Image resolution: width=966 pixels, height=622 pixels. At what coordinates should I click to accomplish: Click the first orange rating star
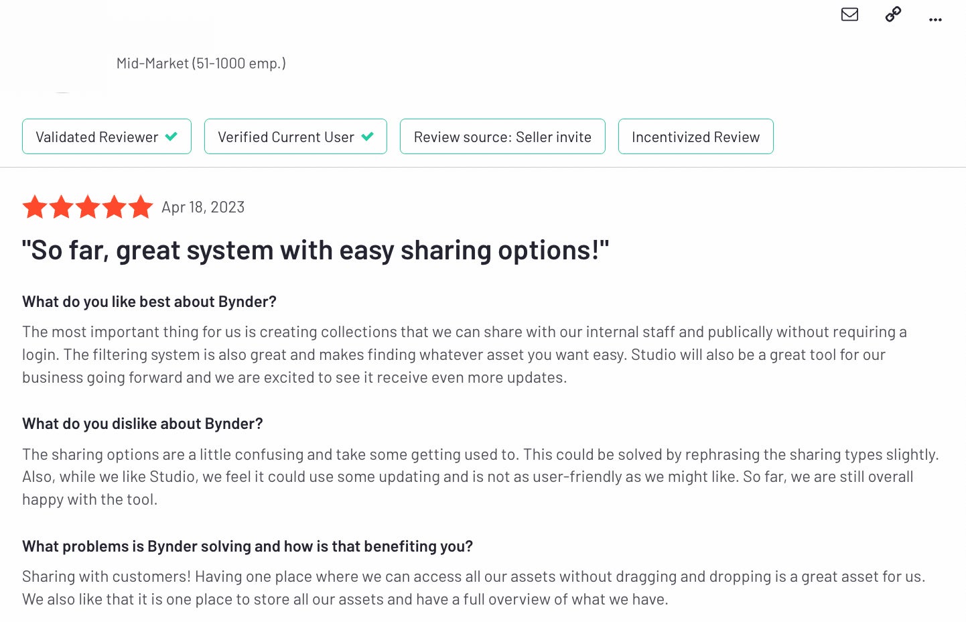(x=35, y=207)
